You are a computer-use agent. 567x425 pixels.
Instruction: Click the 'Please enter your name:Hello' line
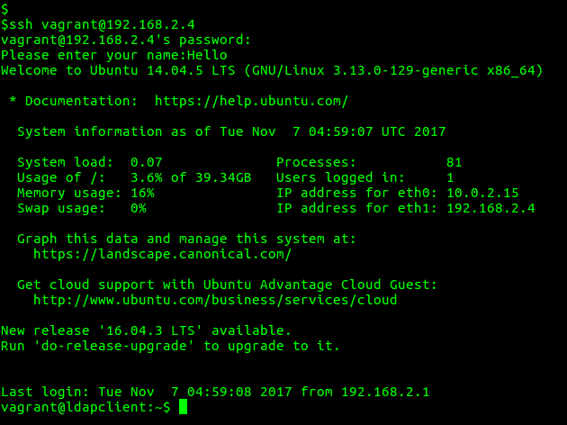tap(114, 55)
